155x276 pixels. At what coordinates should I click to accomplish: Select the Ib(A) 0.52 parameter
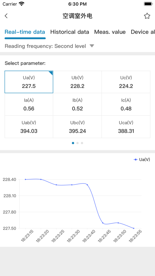click(77, 104)
